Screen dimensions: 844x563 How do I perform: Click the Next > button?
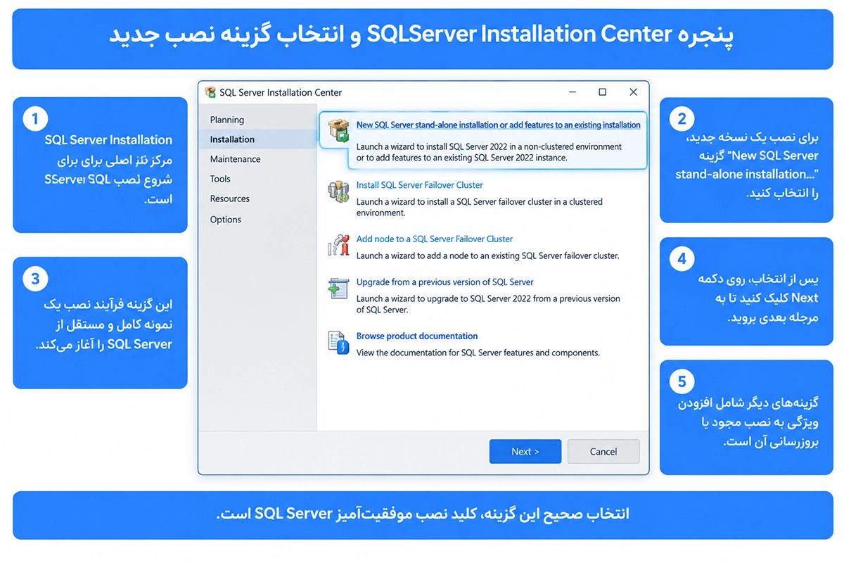525,452
